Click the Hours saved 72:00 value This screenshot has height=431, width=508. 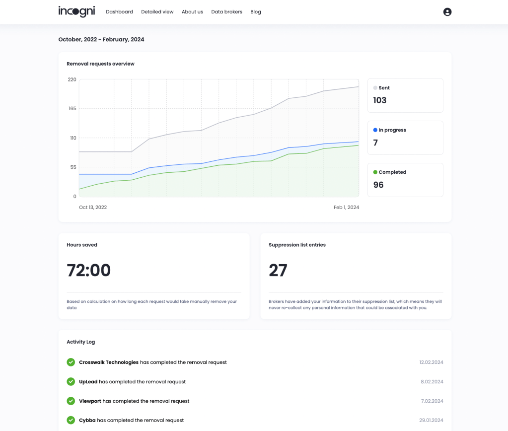click(x=89, y=271)
